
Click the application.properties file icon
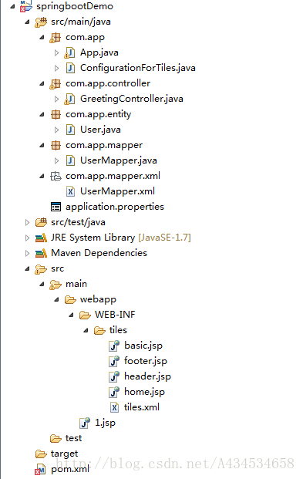click(x=56, y=207)
